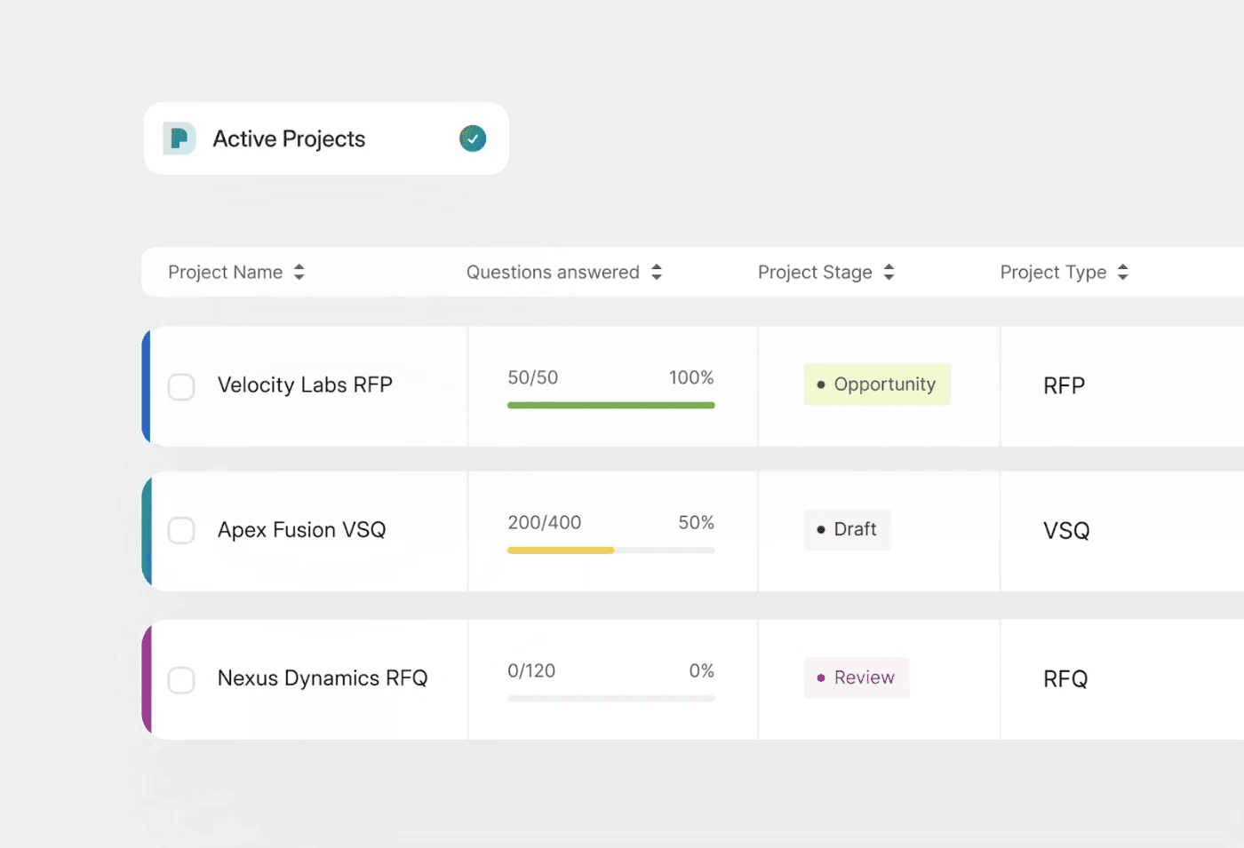Click the Opportunity stage dot indicator
The width and height of the screenshot is (1244, 848).
[x=820, y=384]
